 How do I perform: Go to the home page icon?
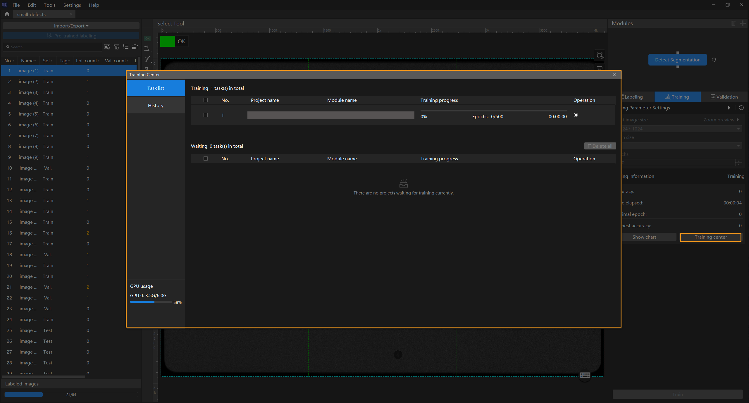coord(7,14)
